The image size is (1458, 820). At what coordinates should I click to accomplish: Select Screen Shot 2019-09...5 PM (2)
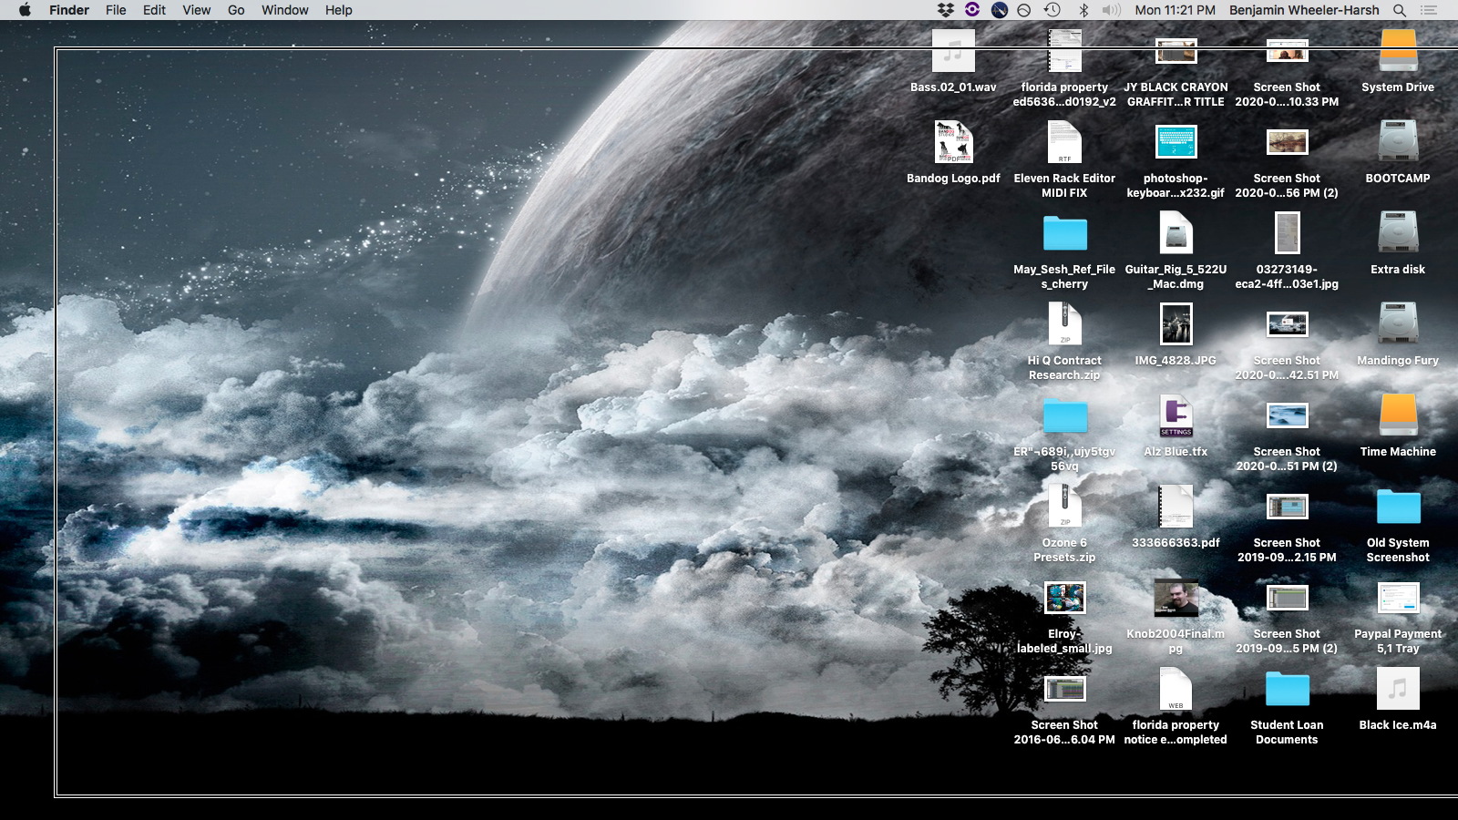click(x=1287, y=598)
